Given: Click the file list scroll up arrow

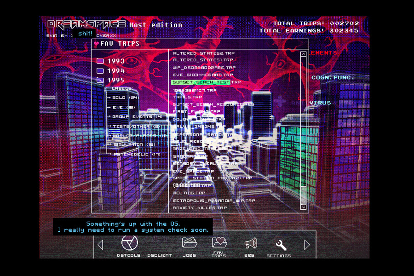Looking at the screenshot, I should pyautogui.click(x=303, y=54).
